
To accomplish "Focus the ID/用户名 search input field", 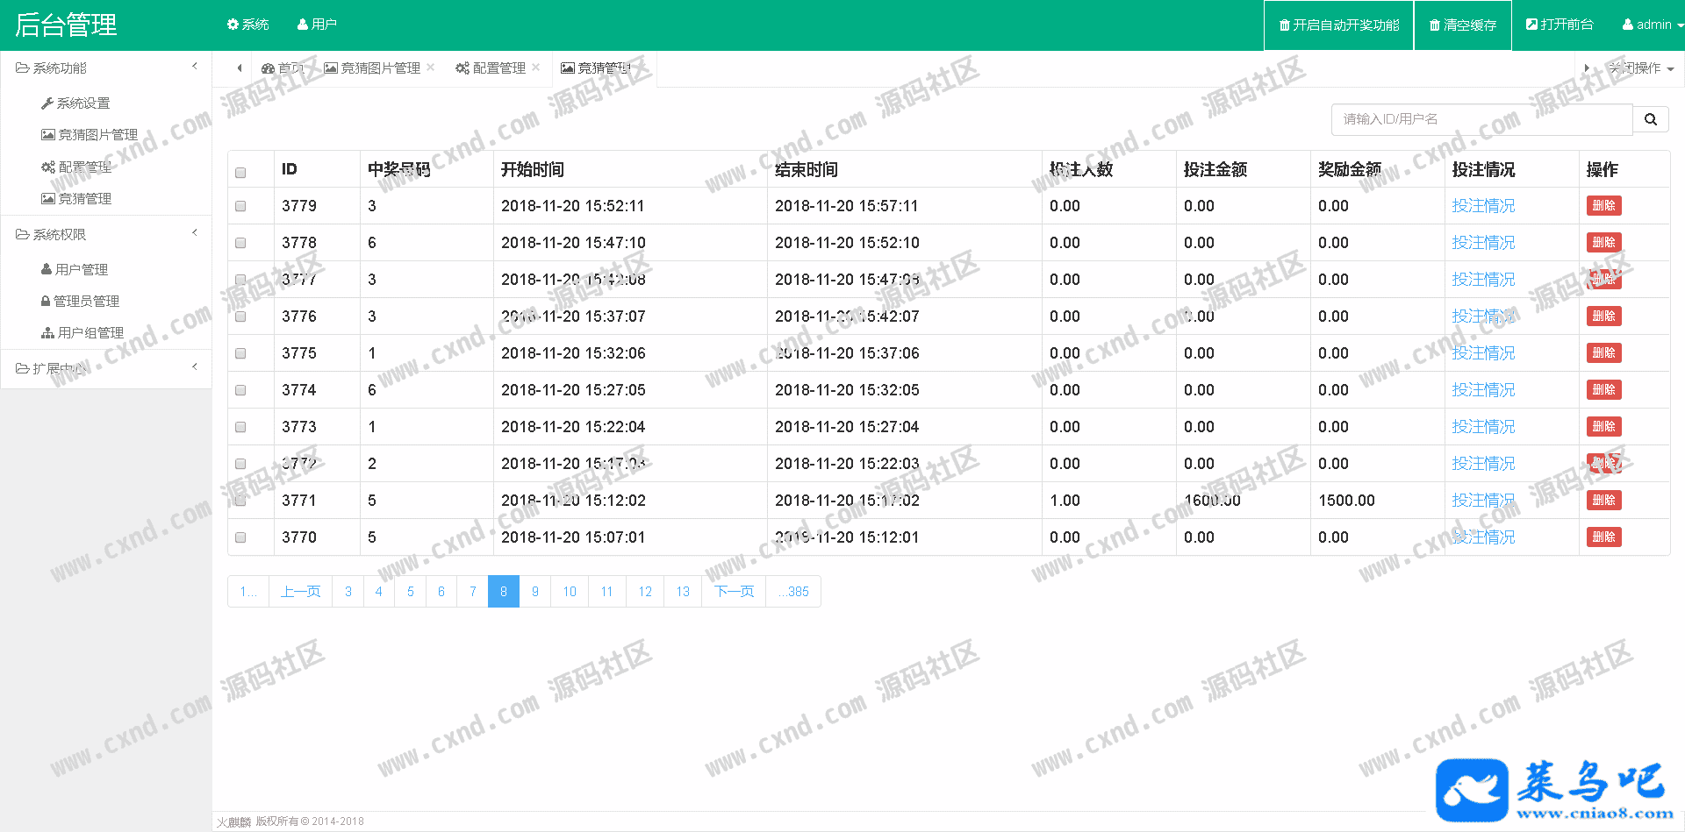I will pos(1481,119).
